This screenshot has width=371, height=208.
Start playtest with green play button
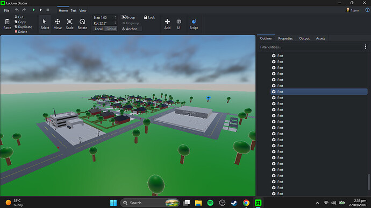click(x=33, y=10)
